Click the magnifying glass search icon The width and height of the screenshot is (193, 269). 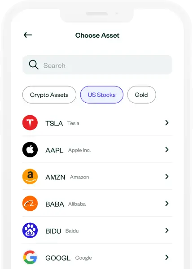click(34, 65)
